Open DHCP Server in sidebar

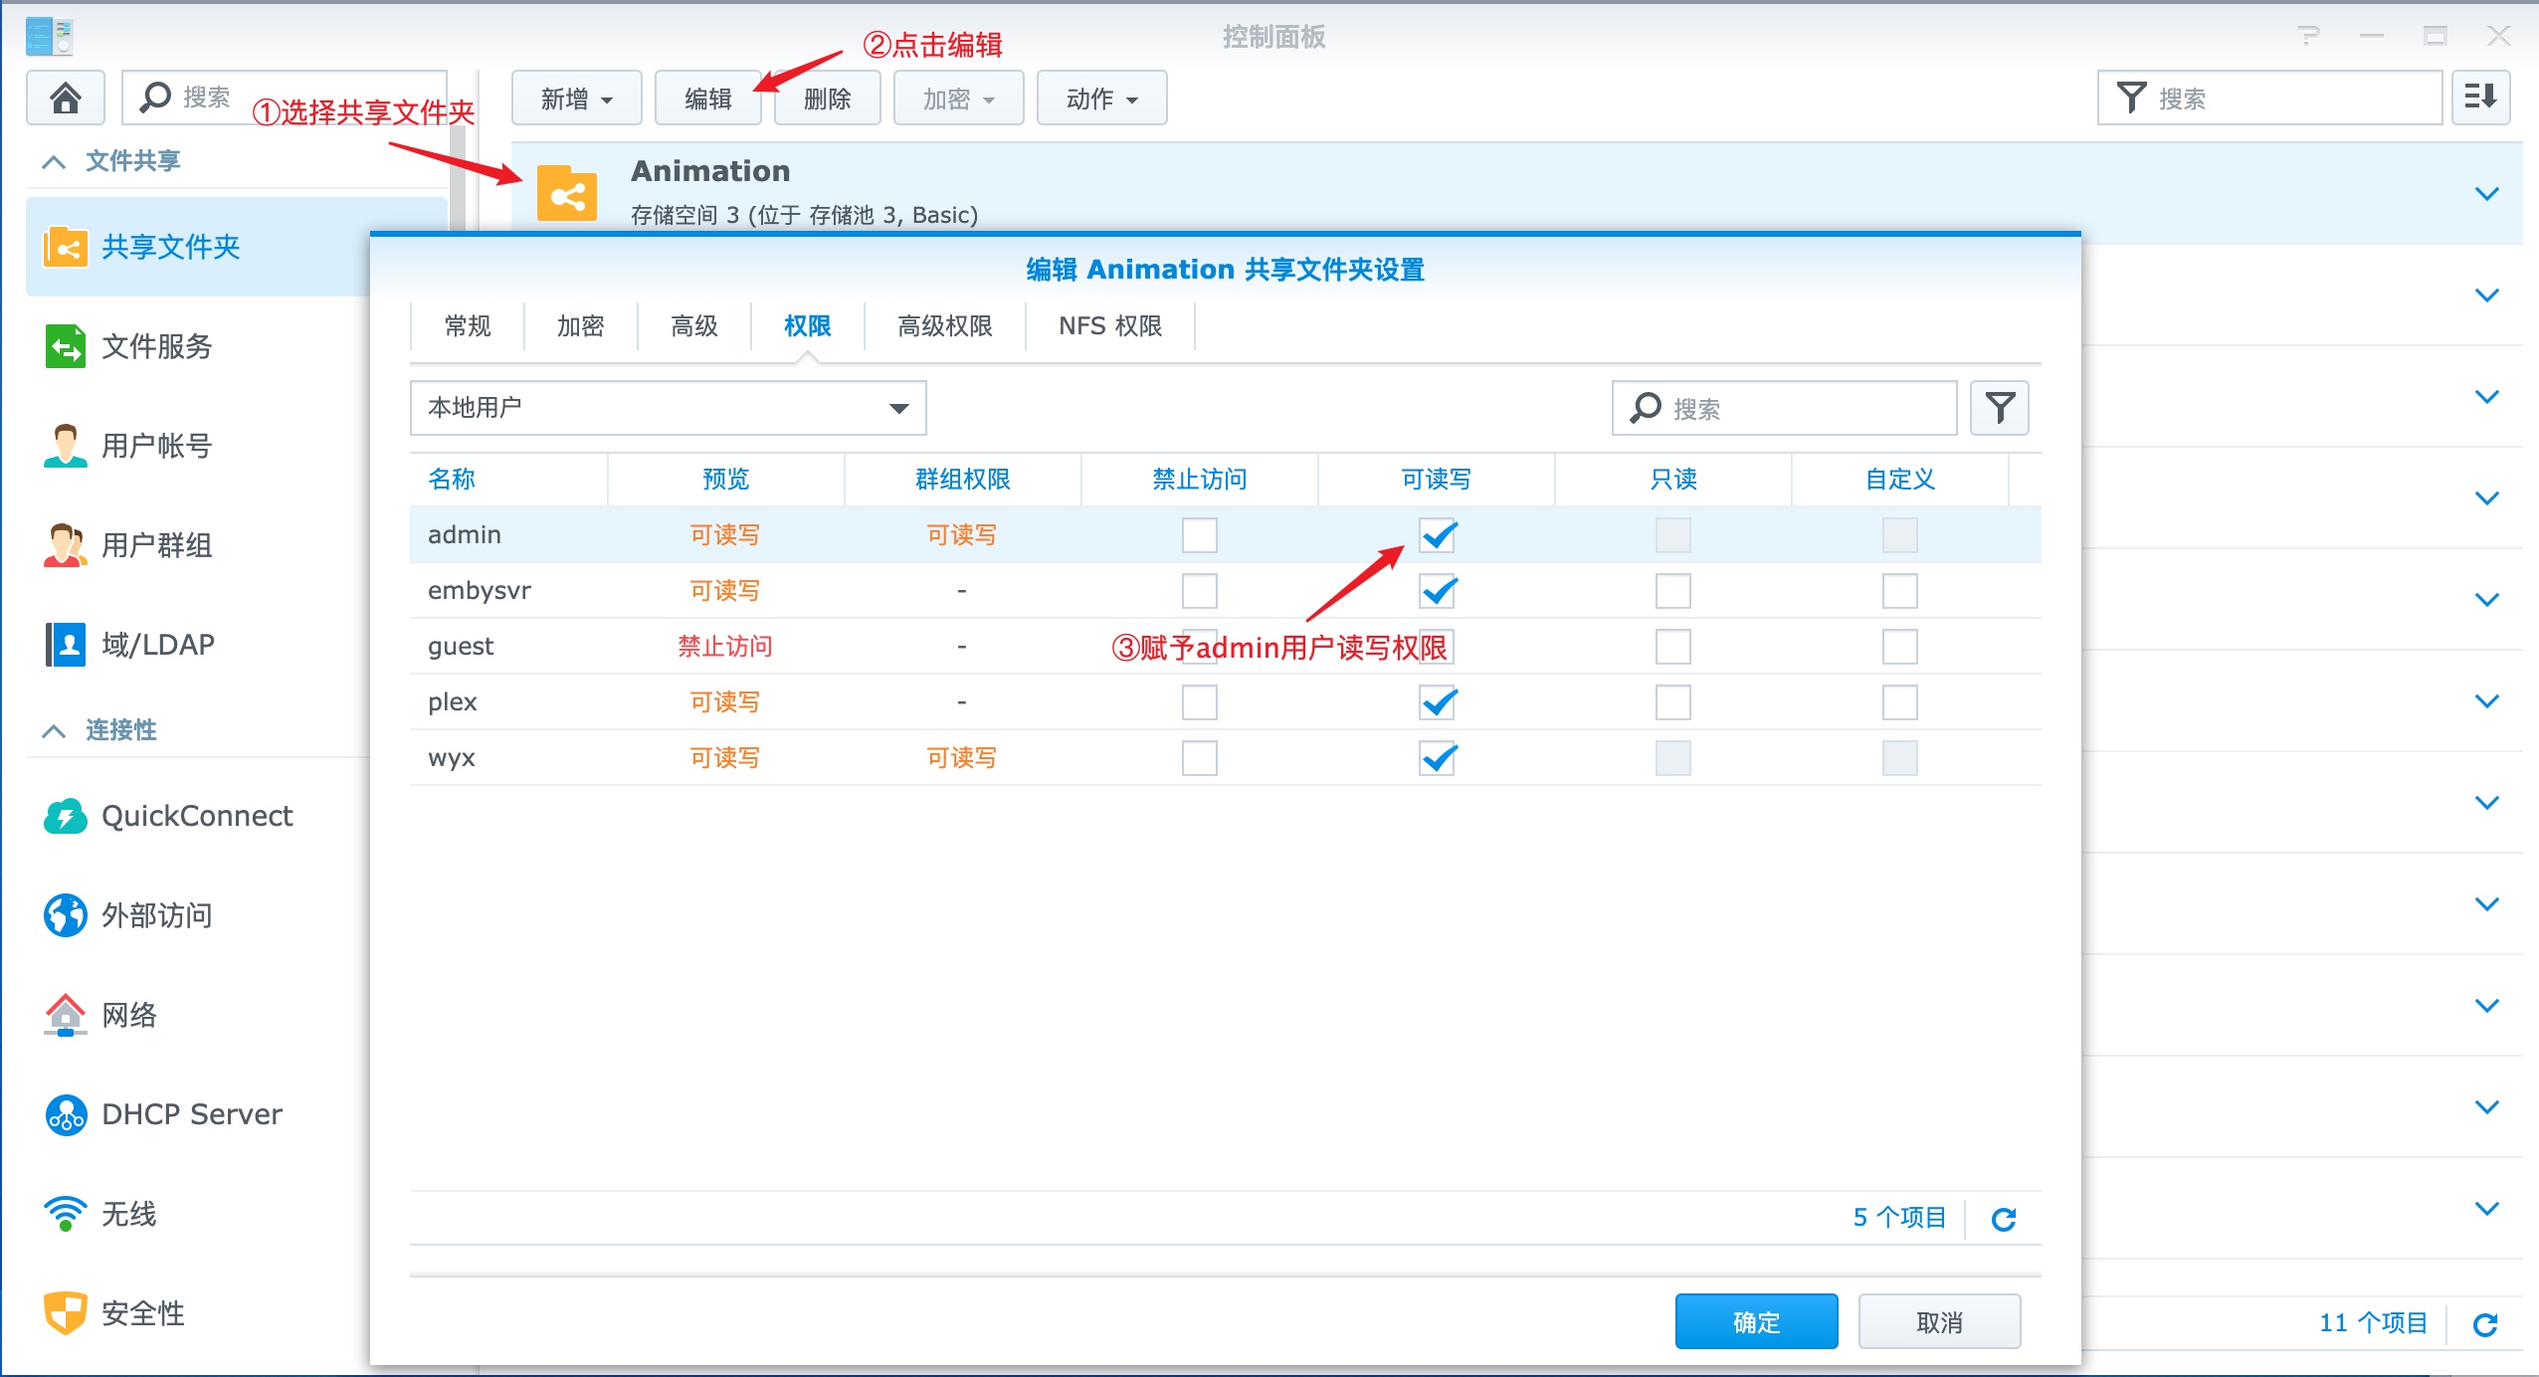(x=191, y=1114)
